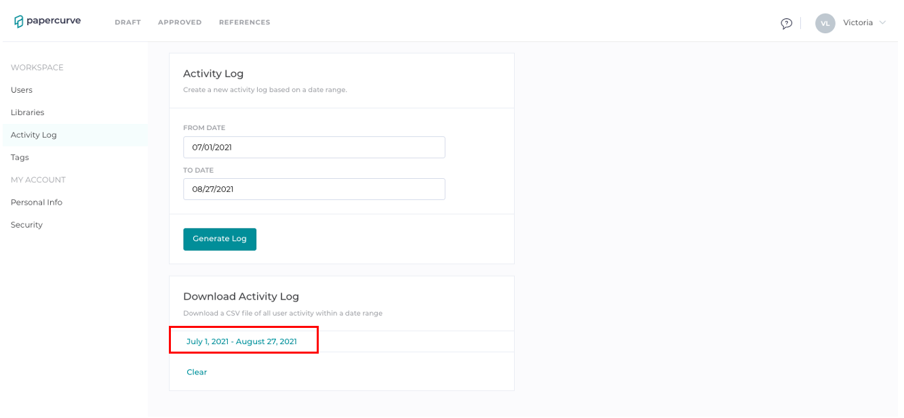The image size is (904, 418).
Task: Click the TO DATE field label
Action: tap(198, 170)
